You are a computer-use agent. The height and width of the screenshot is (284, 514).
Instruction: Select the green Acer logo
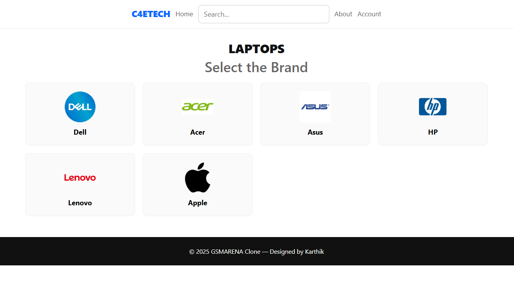[197, 107]
